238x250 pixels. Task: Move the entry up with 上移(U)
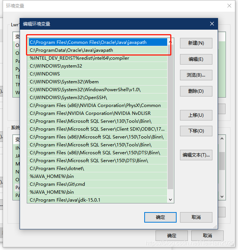tap(196, 115)
